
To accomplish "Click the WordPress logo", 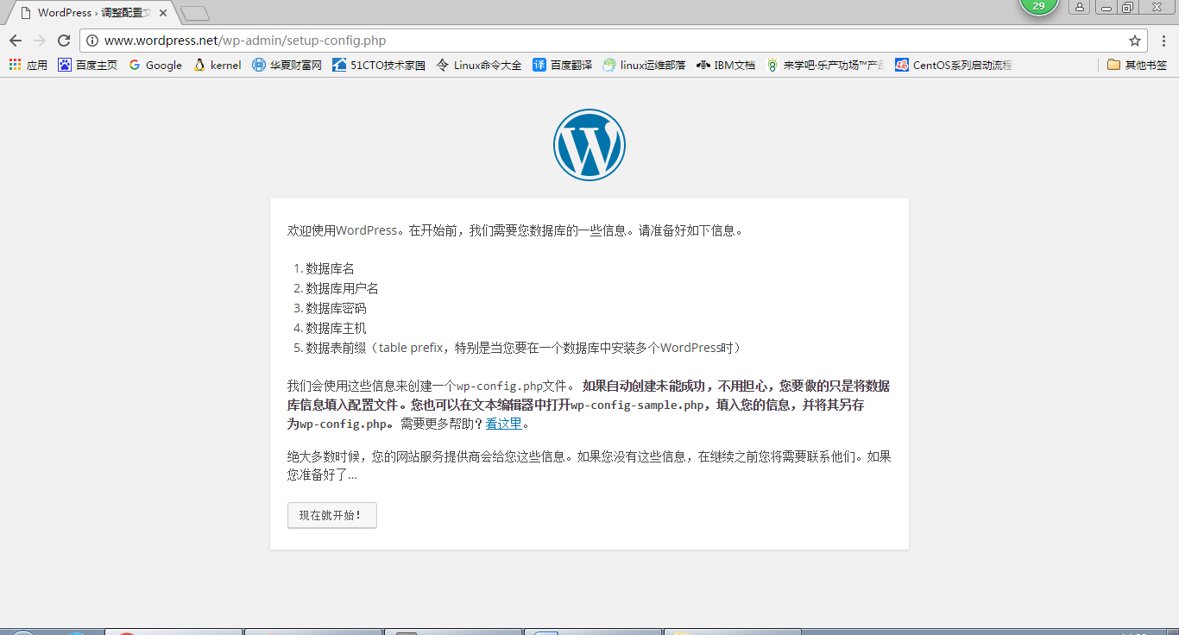I will (589, 145).
